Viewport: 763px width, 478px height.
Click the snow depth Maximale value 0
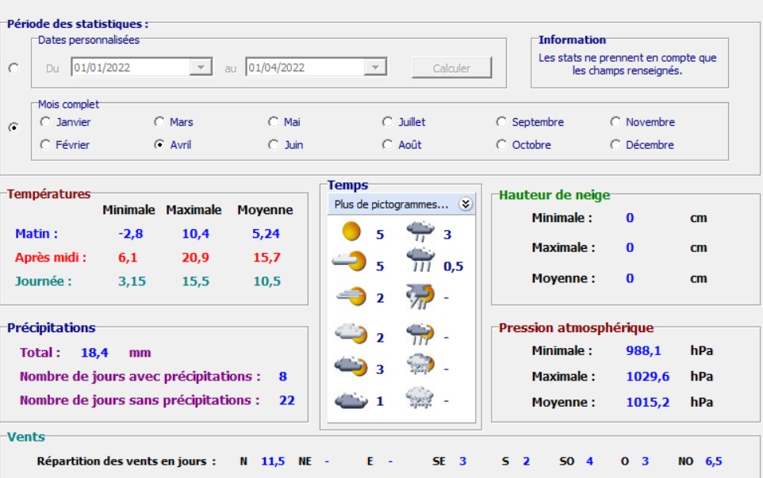click(630, 247)
